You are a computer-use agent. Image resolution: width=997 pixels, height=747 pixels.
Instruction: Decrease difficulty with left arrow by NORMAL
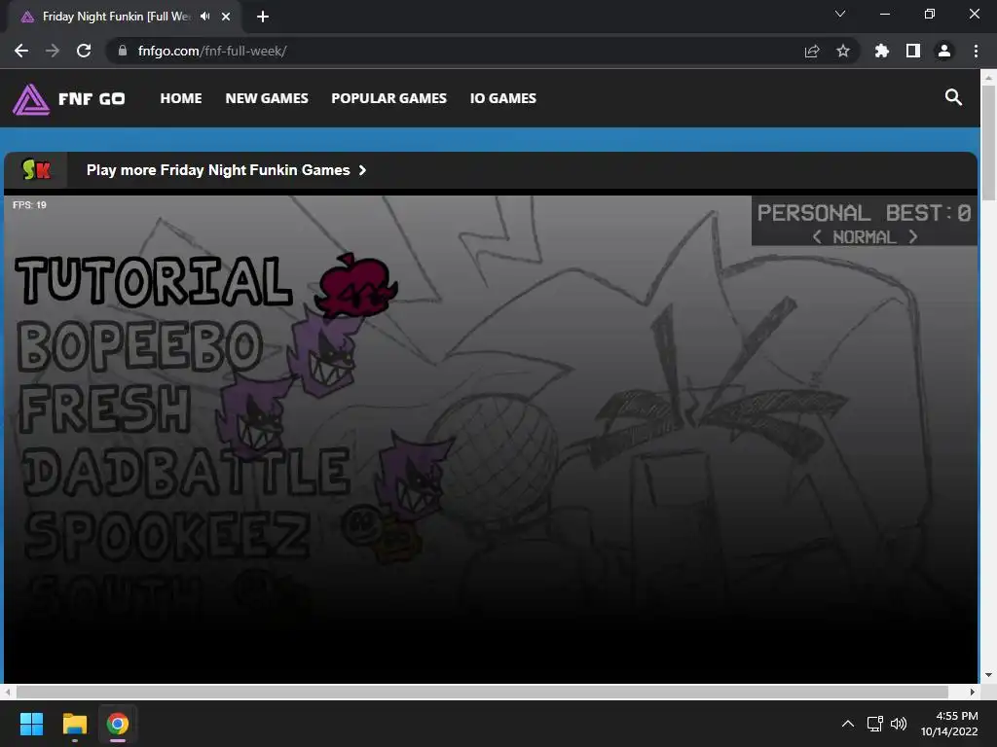[x=817, y=237]
